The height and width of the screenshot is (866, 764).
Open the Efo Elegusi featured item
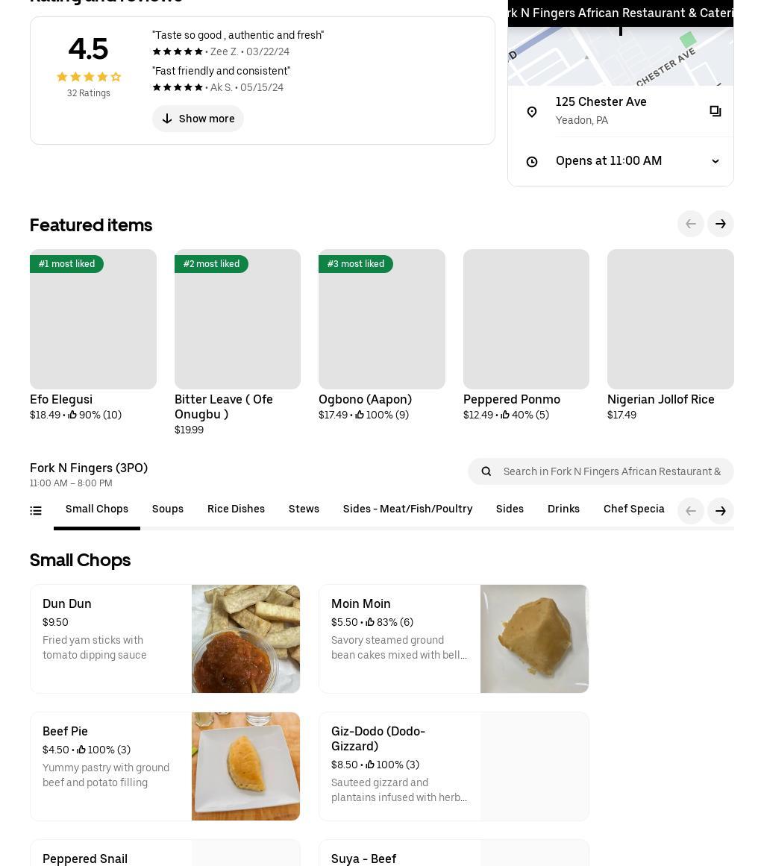pos(93,319)
